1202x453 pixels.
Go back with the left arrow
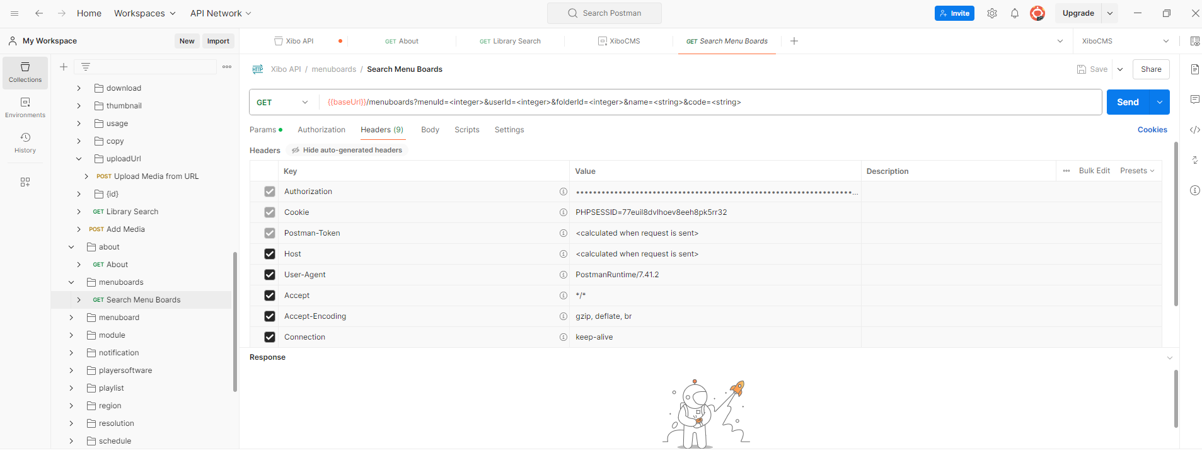pyautogui.click(x=39, y=13)
